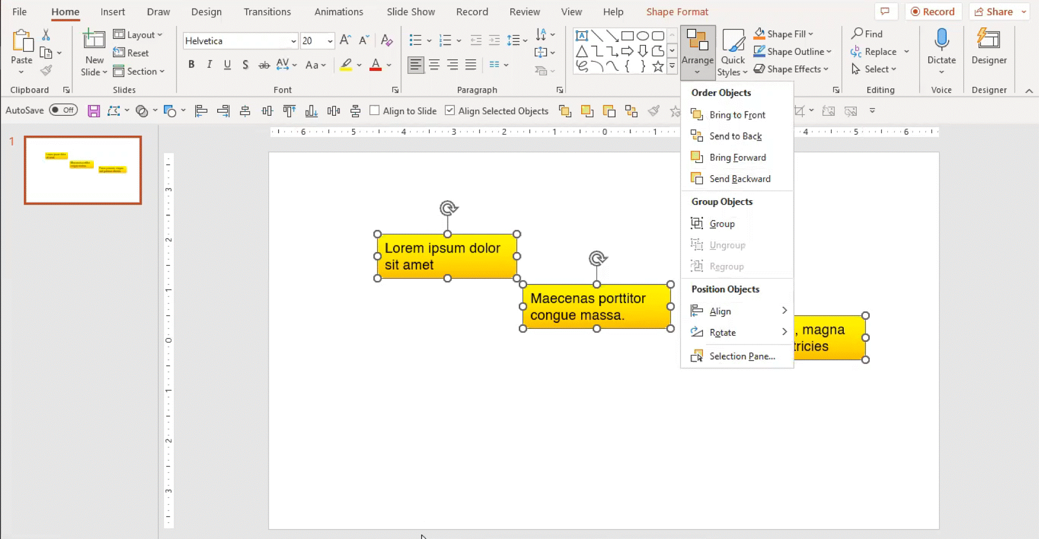The width and height of the screenshot is (1039, 539).
Task: Choose Send to Back
Action: (x=735, y=136)
